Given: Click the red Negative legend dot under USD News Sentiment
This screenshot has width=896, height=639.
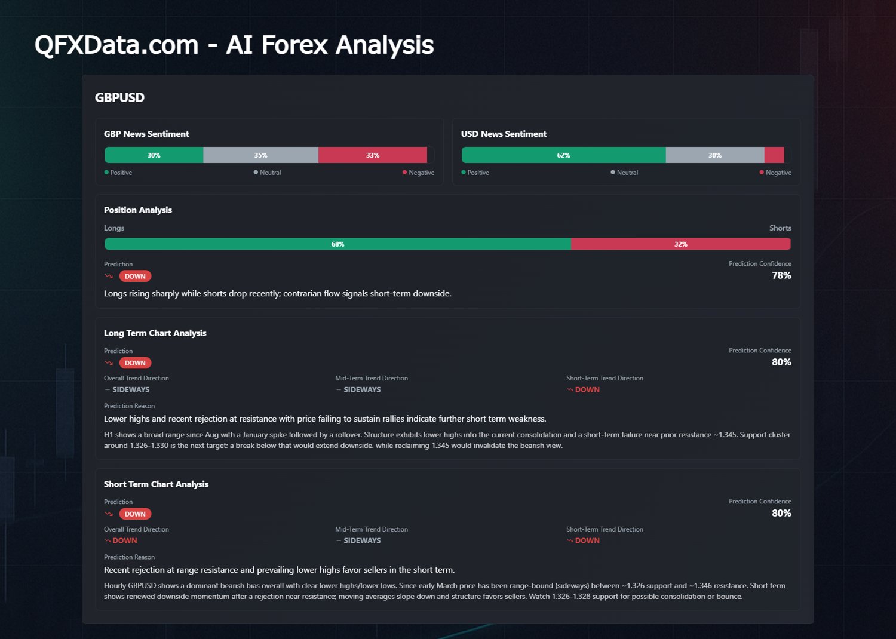Looking at the screenshot, I should coord(762,173).
